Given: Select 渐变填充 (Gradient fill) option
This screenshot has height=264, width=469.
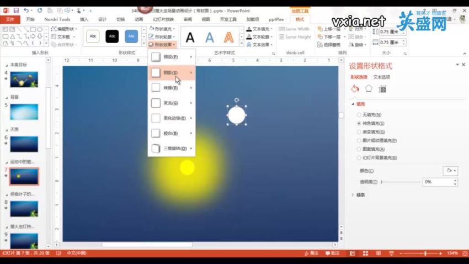Looking at the screenshot, I should pyautogui.click(x=359, y=132).
